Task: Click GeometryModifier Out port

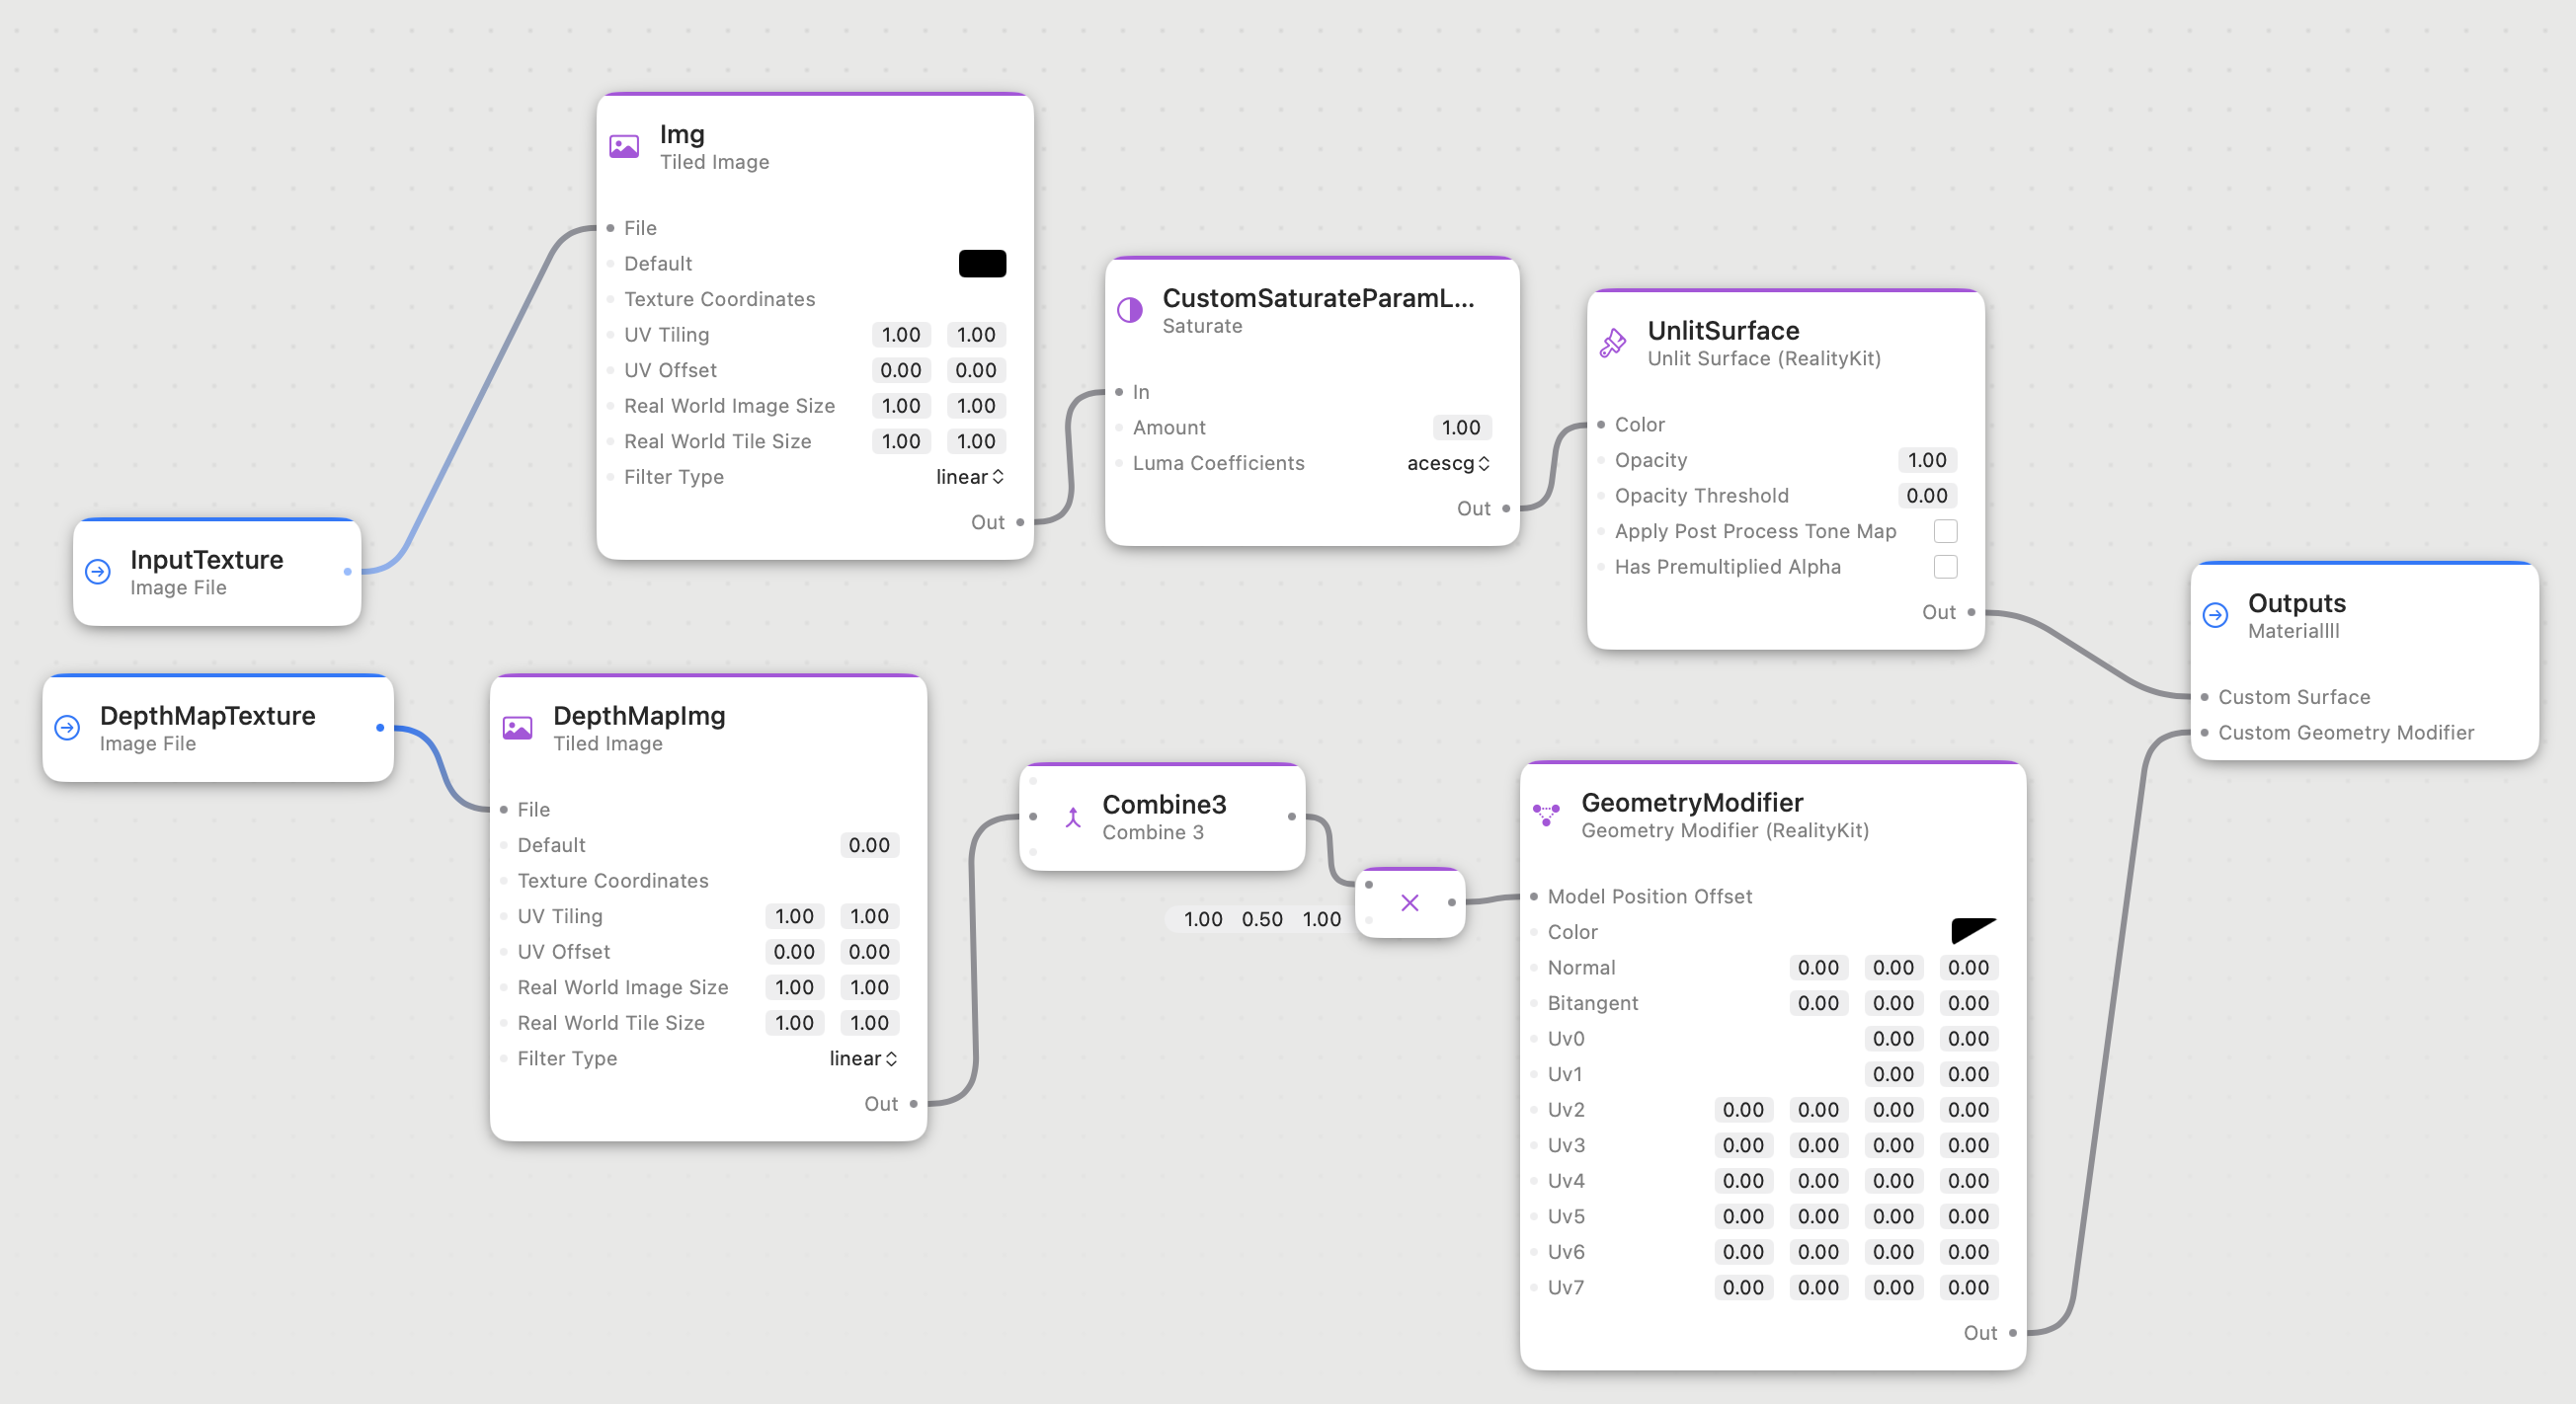Action: 2012,1332
